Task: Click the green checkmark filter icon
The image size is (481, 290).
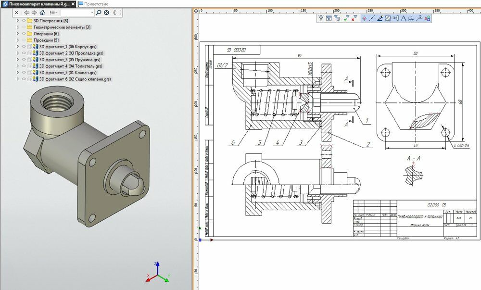Action: pos(346,18)
